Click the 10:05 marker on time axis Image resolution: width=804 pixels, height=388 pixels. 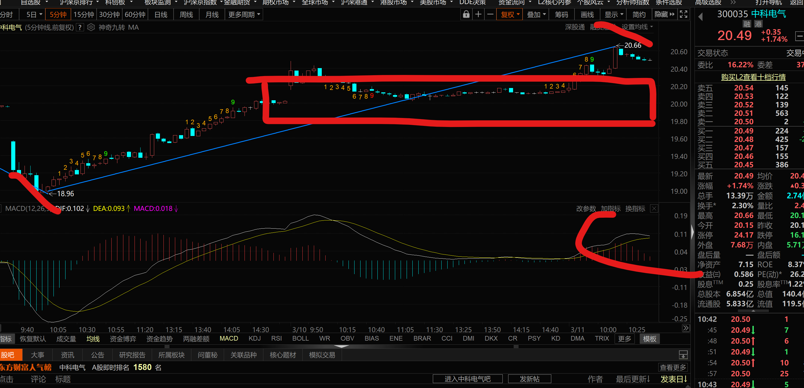click(x=58, y=329)
